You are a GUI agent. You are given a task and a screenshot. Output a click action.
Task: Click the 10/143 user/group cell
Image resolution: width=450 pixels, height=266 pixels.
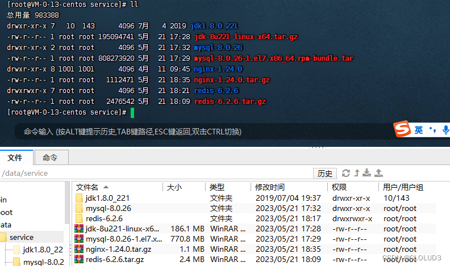point(397,198)
